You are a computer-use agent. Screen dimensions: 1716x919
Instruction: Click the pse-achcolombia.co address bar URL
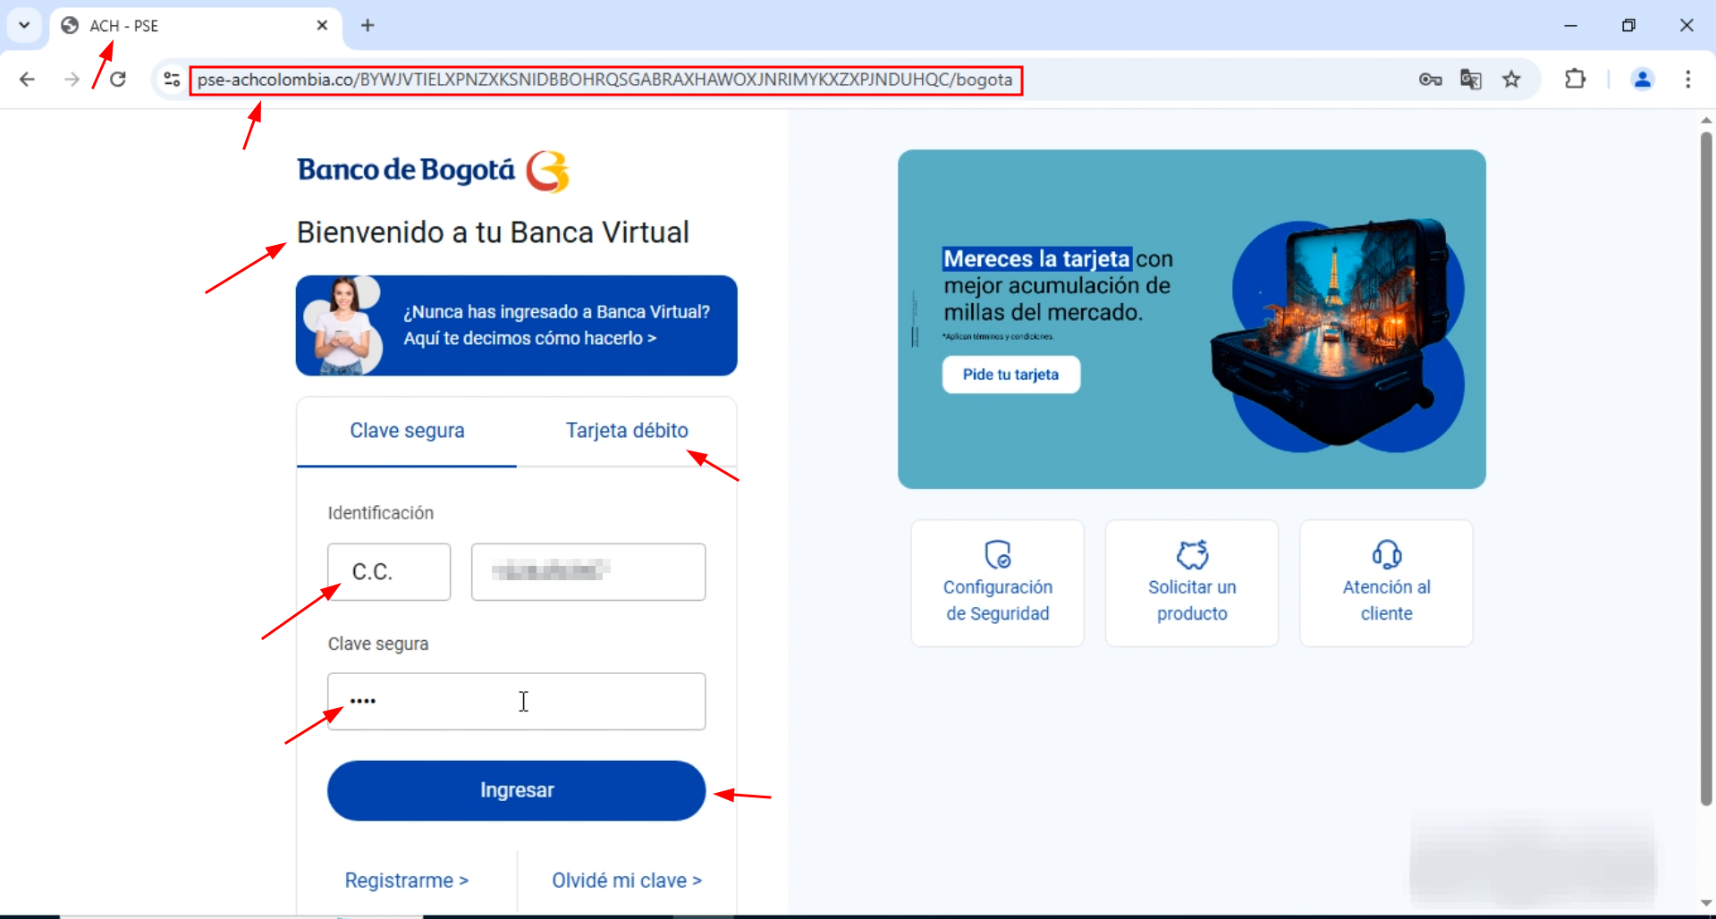604,80
